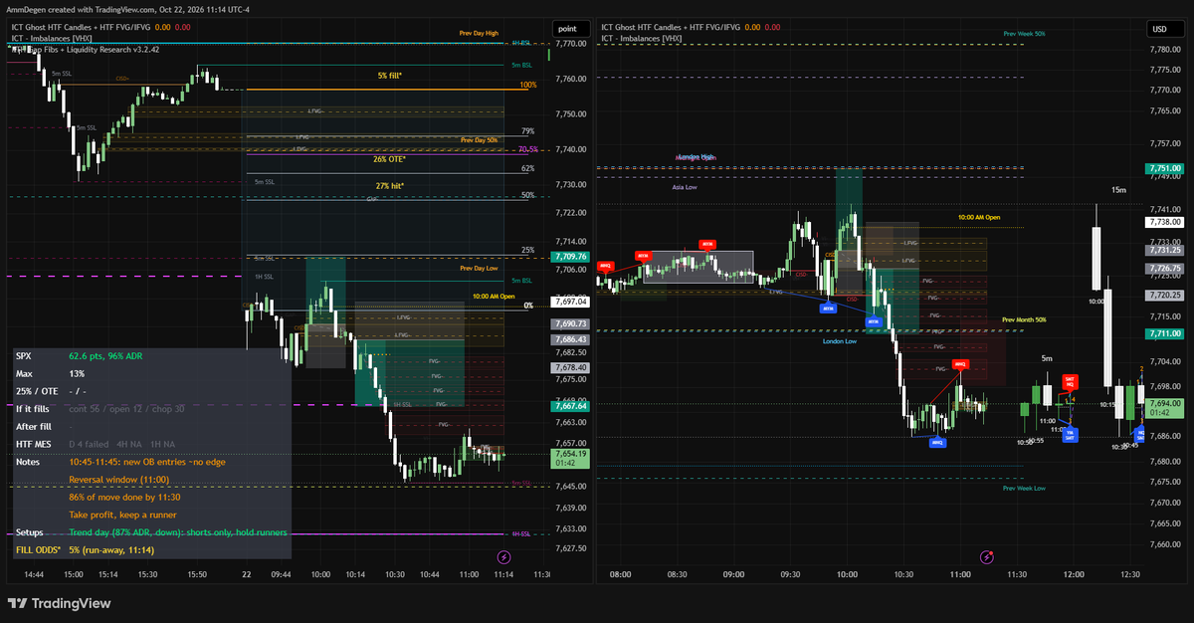Click the '27% hit*' annotation
The height and width of the screenshot is (623, 1194).
[x=390, y=185]
